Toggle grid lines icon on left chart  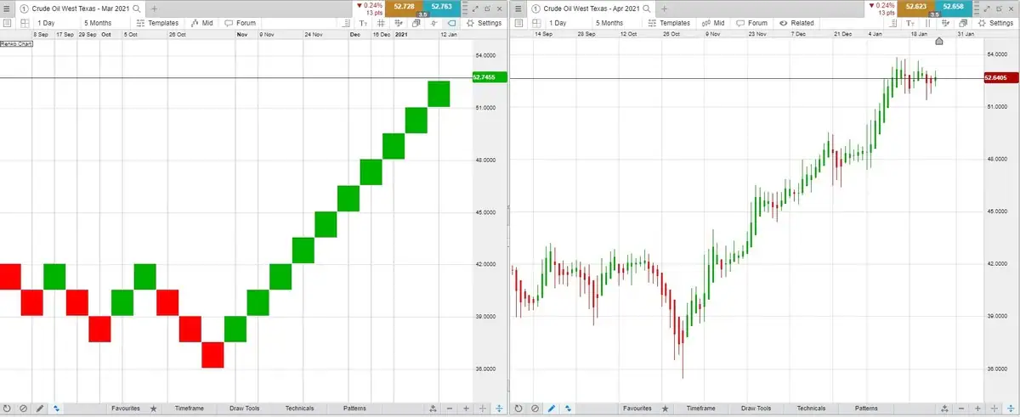point(381,23)
